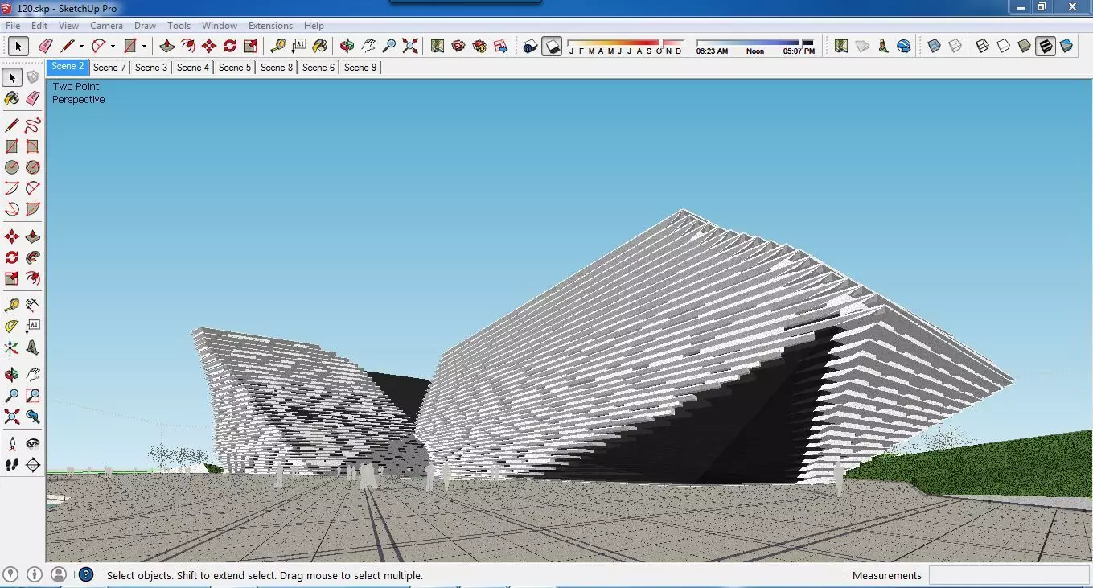Viewport: 1093px width, 588px height.
Task: Select the Zoom Window tool
Action: point(32,396)
